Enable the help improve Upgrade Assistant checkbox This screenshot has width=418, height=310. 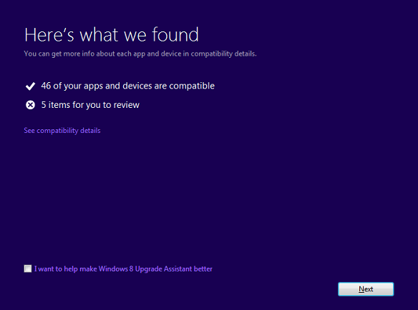[28, 269]
